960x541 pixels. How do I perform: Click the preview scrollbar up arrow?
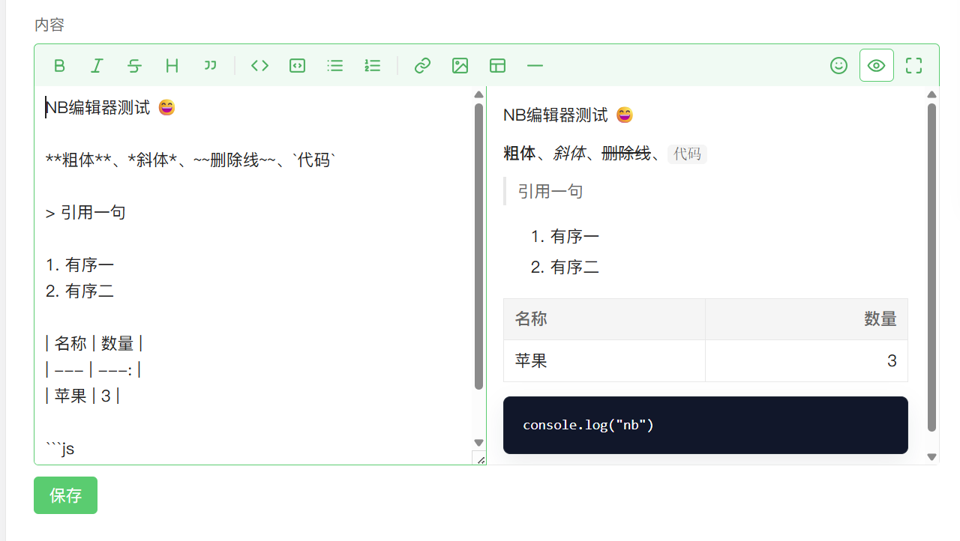[932, 94]
